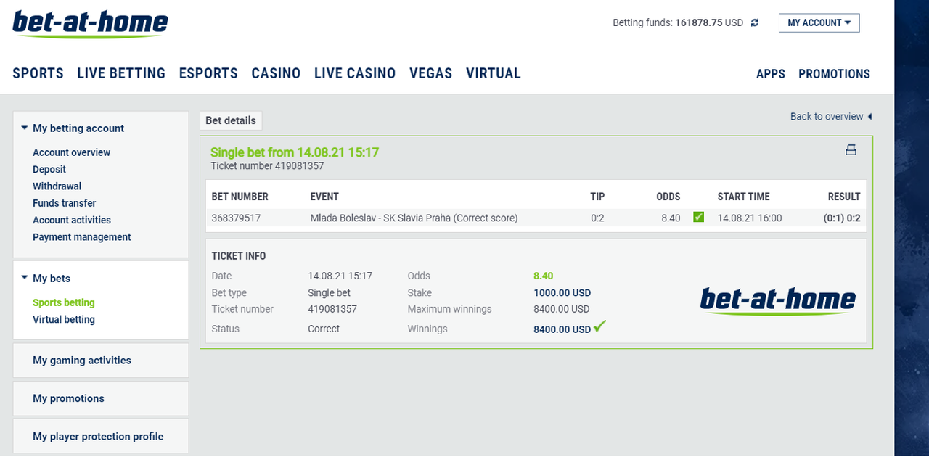Viewport: 929px width, 457px height.
Task: Click the green checkmark in bet row
Action: [699, 217]
